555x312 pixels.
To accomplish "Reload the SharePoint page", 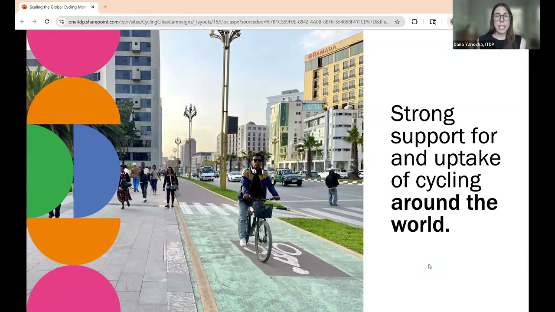I will click(47, 22).
